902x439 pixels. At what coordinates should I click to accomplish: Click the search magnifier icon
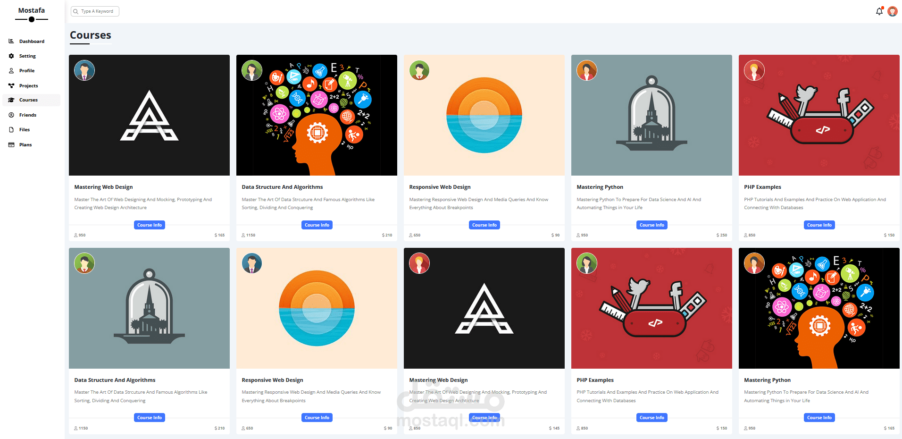76,11
